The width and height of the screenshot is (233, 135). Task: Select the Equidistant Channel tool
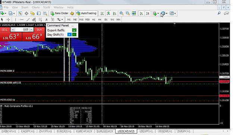[34, 19]
